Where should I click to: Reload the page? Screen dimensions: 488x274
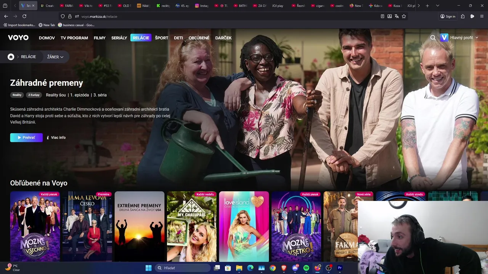coord(24,16)
